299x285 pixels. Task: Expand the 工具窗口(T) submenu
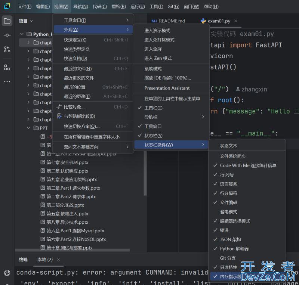93,20
